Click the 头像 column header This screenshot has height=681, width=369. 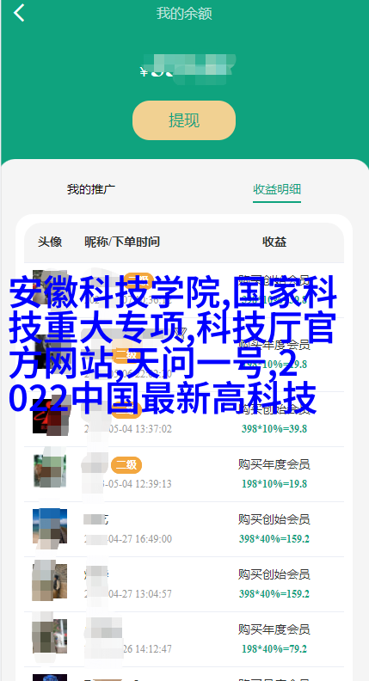[x=50, y=242]
